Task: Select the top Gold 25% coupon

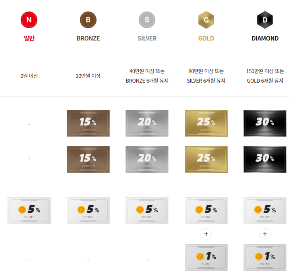Action: click(206, 123)
